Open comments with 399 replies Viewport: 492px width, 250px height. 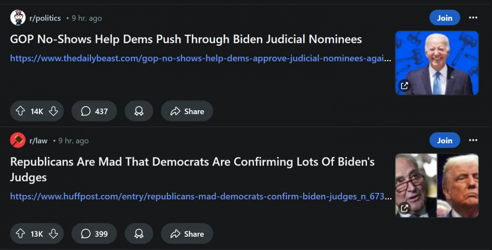pyautogui.click(x=94, y=234)
